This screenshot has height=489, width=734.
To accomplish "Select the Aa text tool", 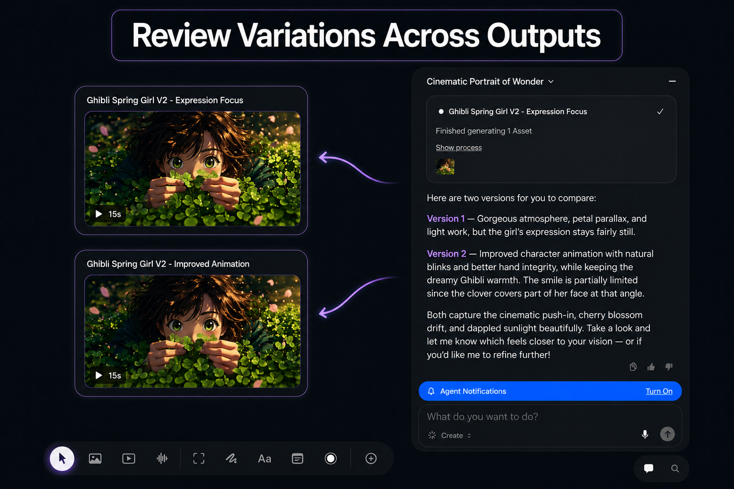I will [x=265, y=459].
